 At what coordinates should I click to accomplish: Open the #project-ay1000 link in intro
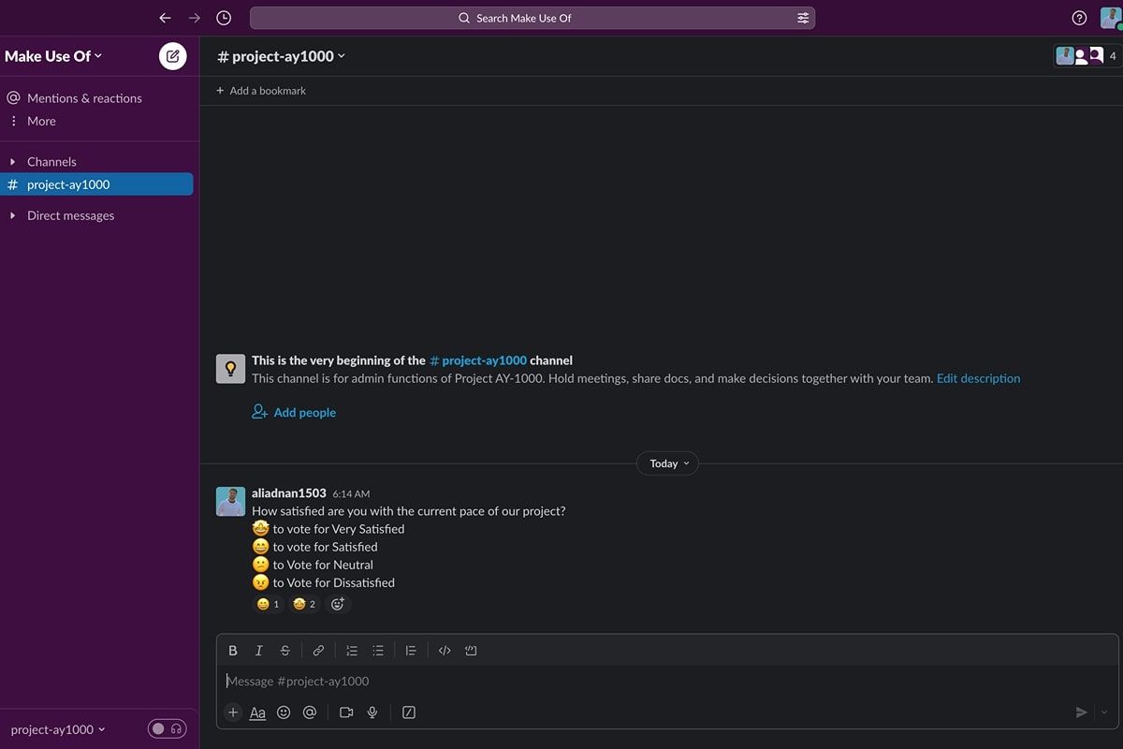tap(477, 360)
